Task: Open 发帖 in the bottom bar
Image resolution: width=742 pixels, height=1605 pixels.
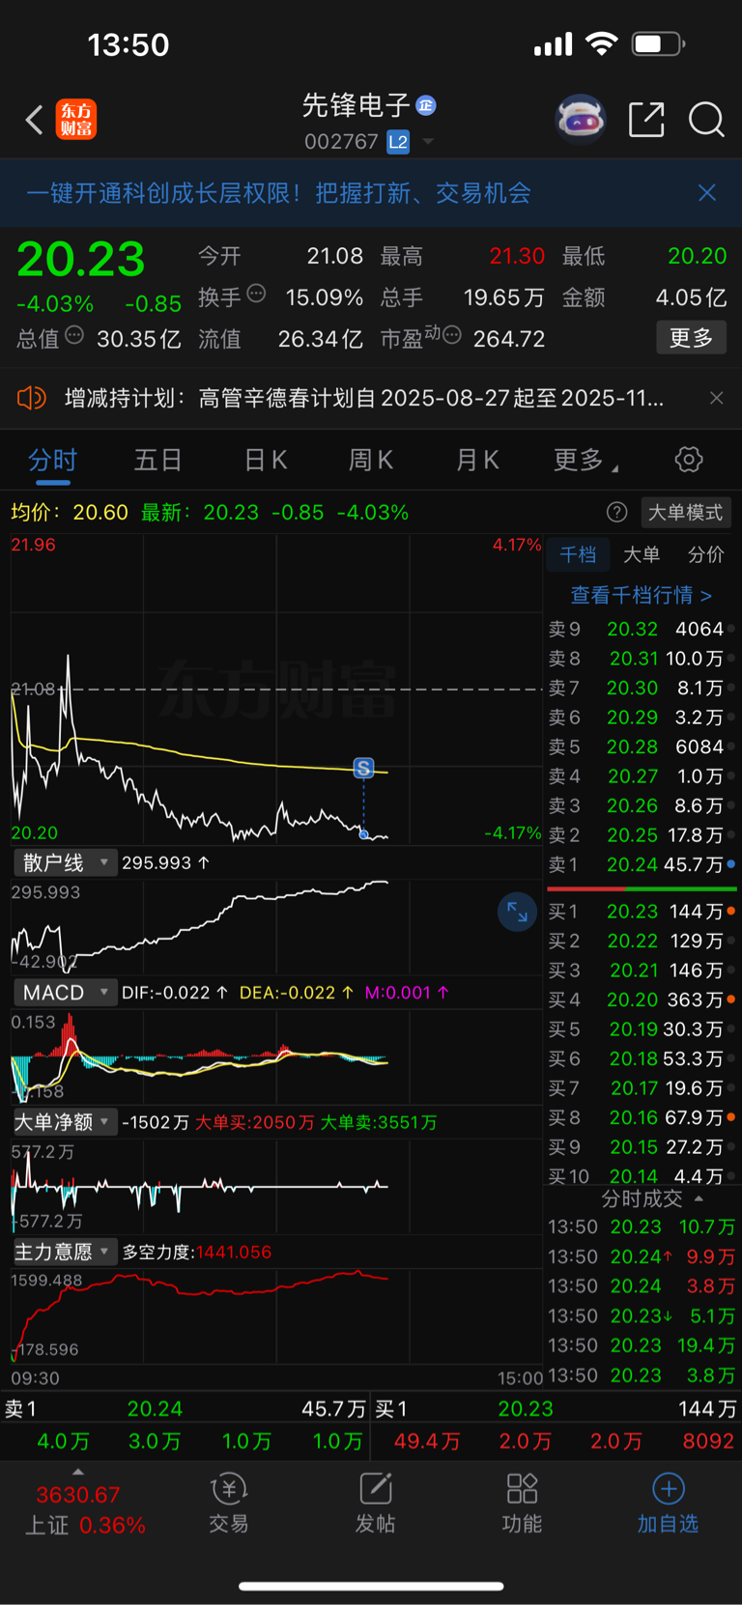Action: coord(376,1504)
